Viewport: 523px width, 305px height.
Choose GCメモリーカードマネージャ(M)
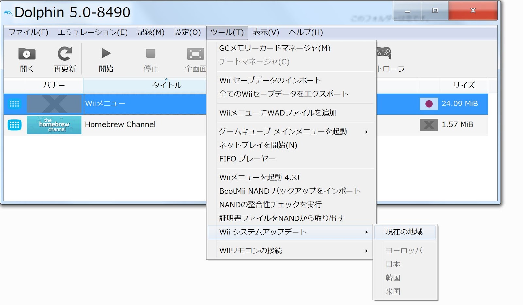coord(291,48)
